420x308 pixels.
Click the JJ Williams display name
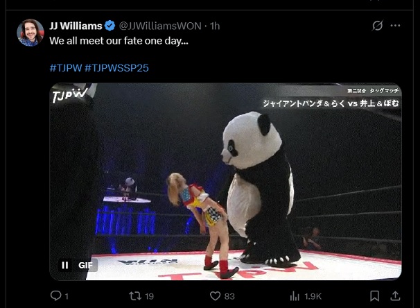[76, 26]
